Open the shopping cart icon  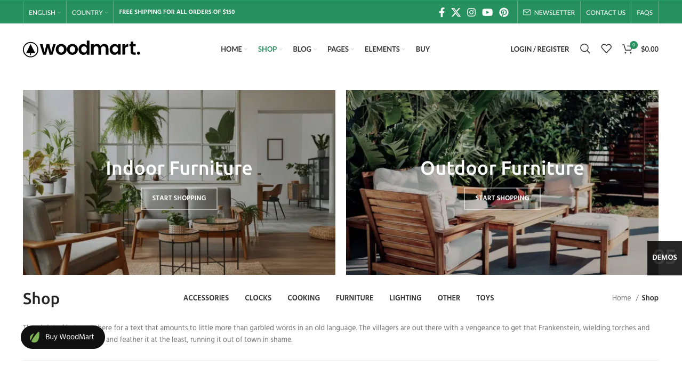(628, 49)
